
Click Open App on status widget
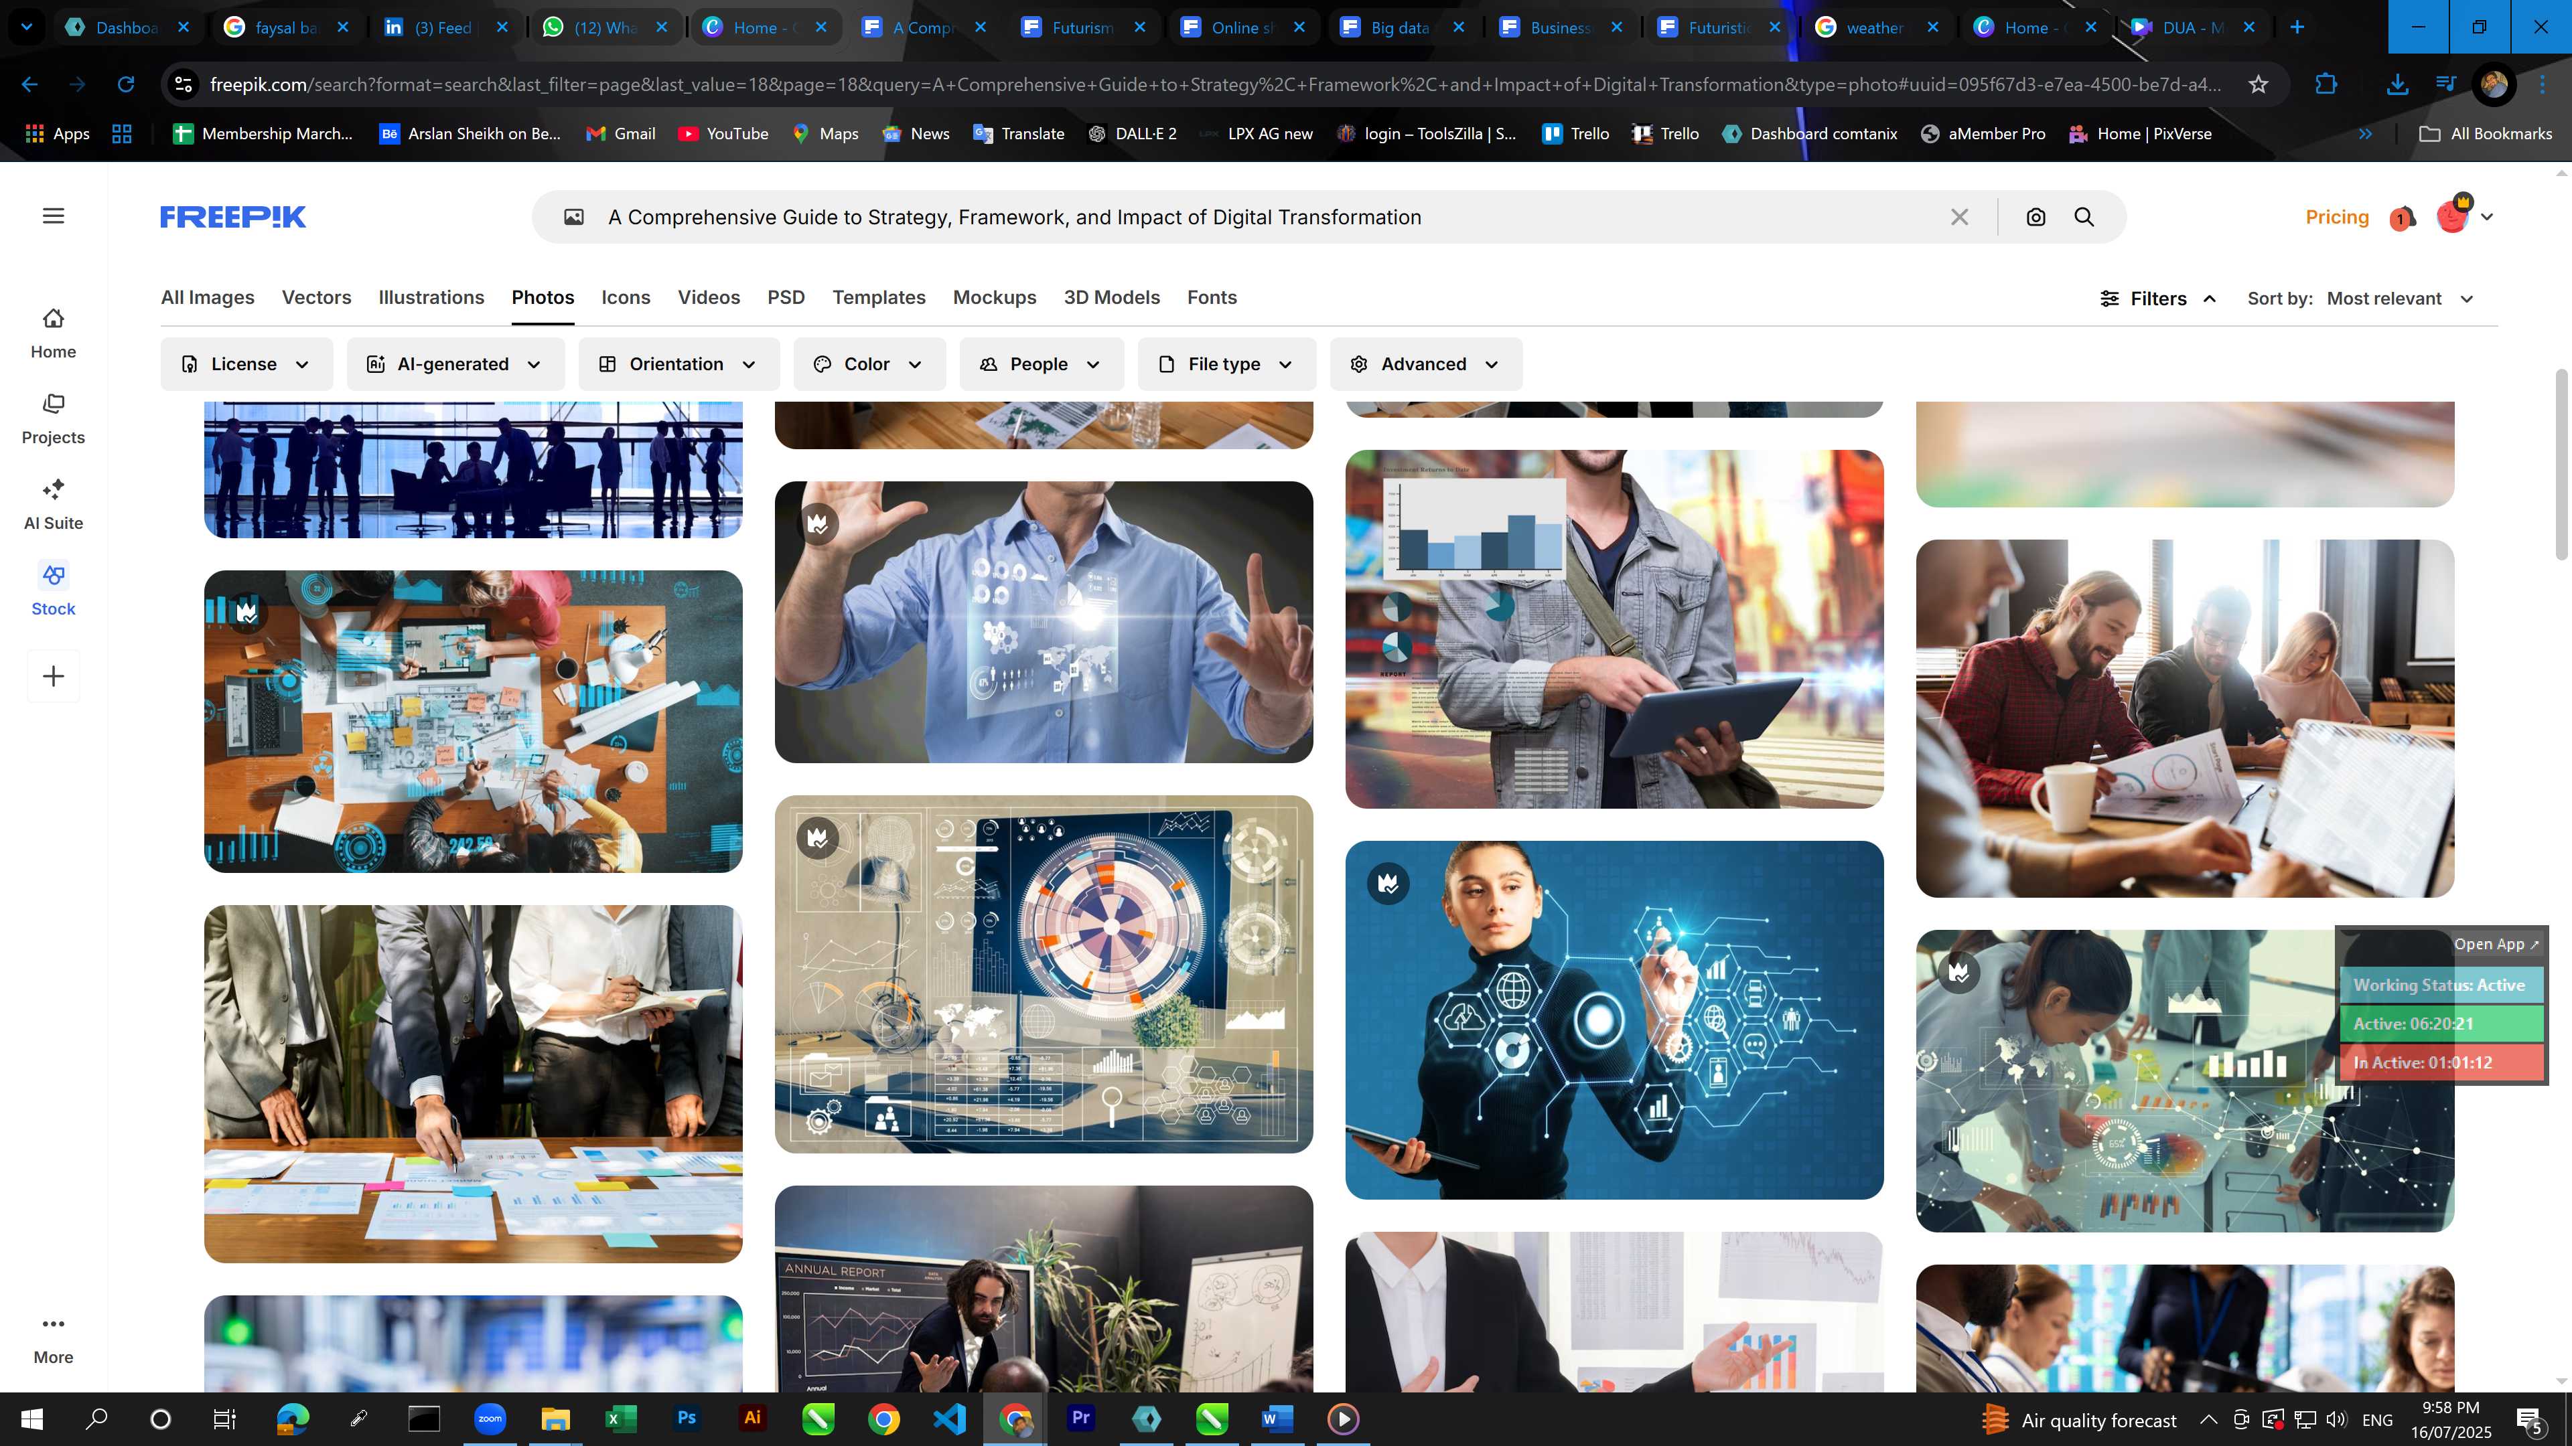(2496, 944)
